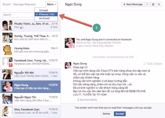Select the Filtered (15) option
The width and height of the screenshot is (165, 118).
(x=46, y=14)
